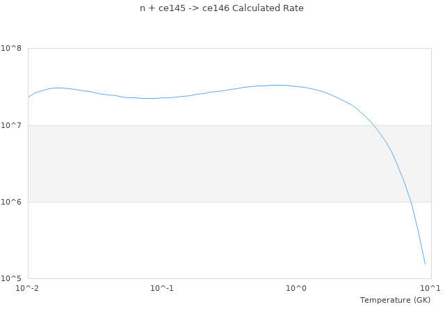This screenshot has width=445, height=334.
Task: Select the 10^7 y-axis tick label
Action: click(x=12, y=125)
